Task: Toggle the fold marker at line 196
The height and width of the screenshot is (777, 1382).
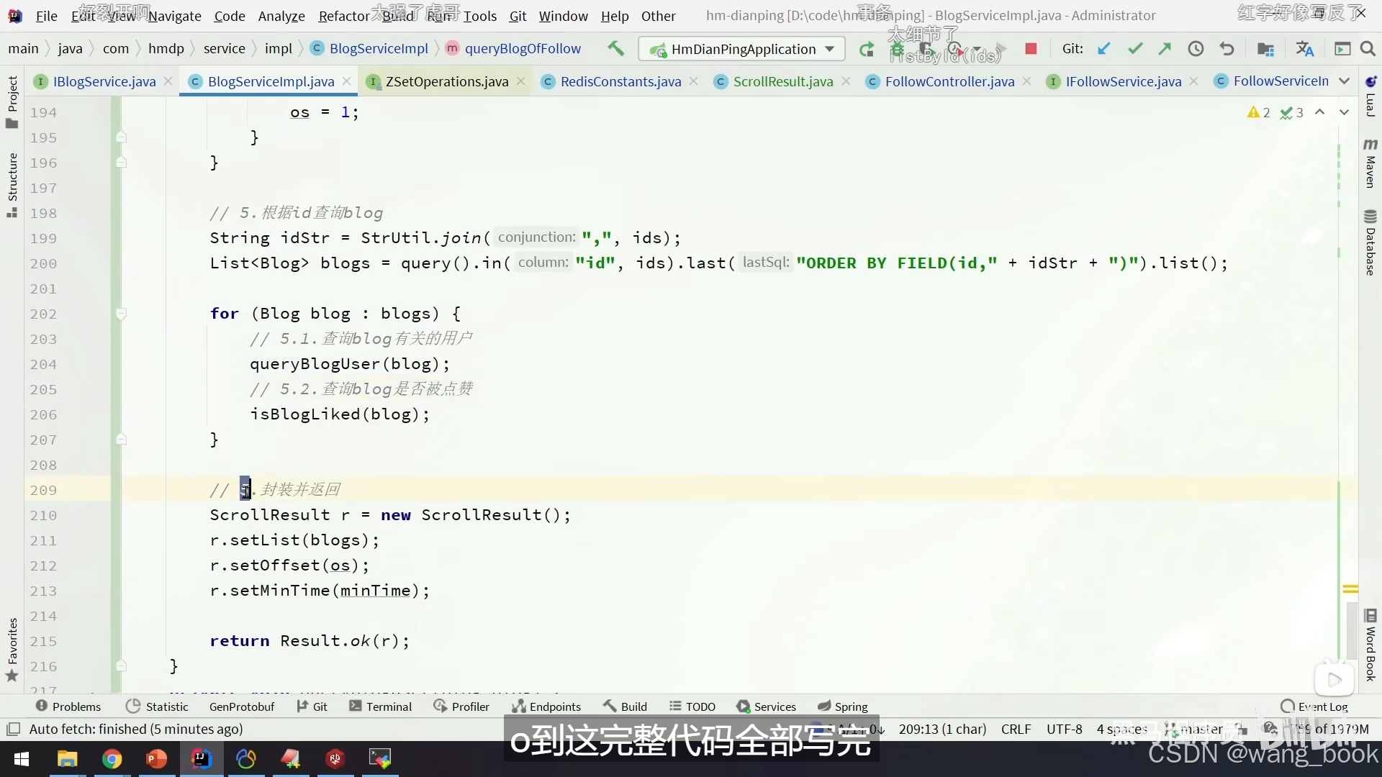Action: click(x=121, y=162)
